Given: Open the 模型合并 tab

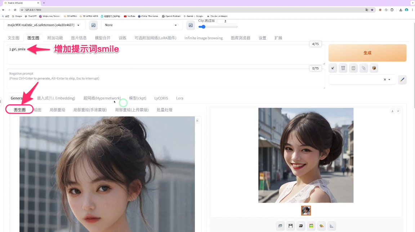Looking at the screenshot, I should click(103, 38).
